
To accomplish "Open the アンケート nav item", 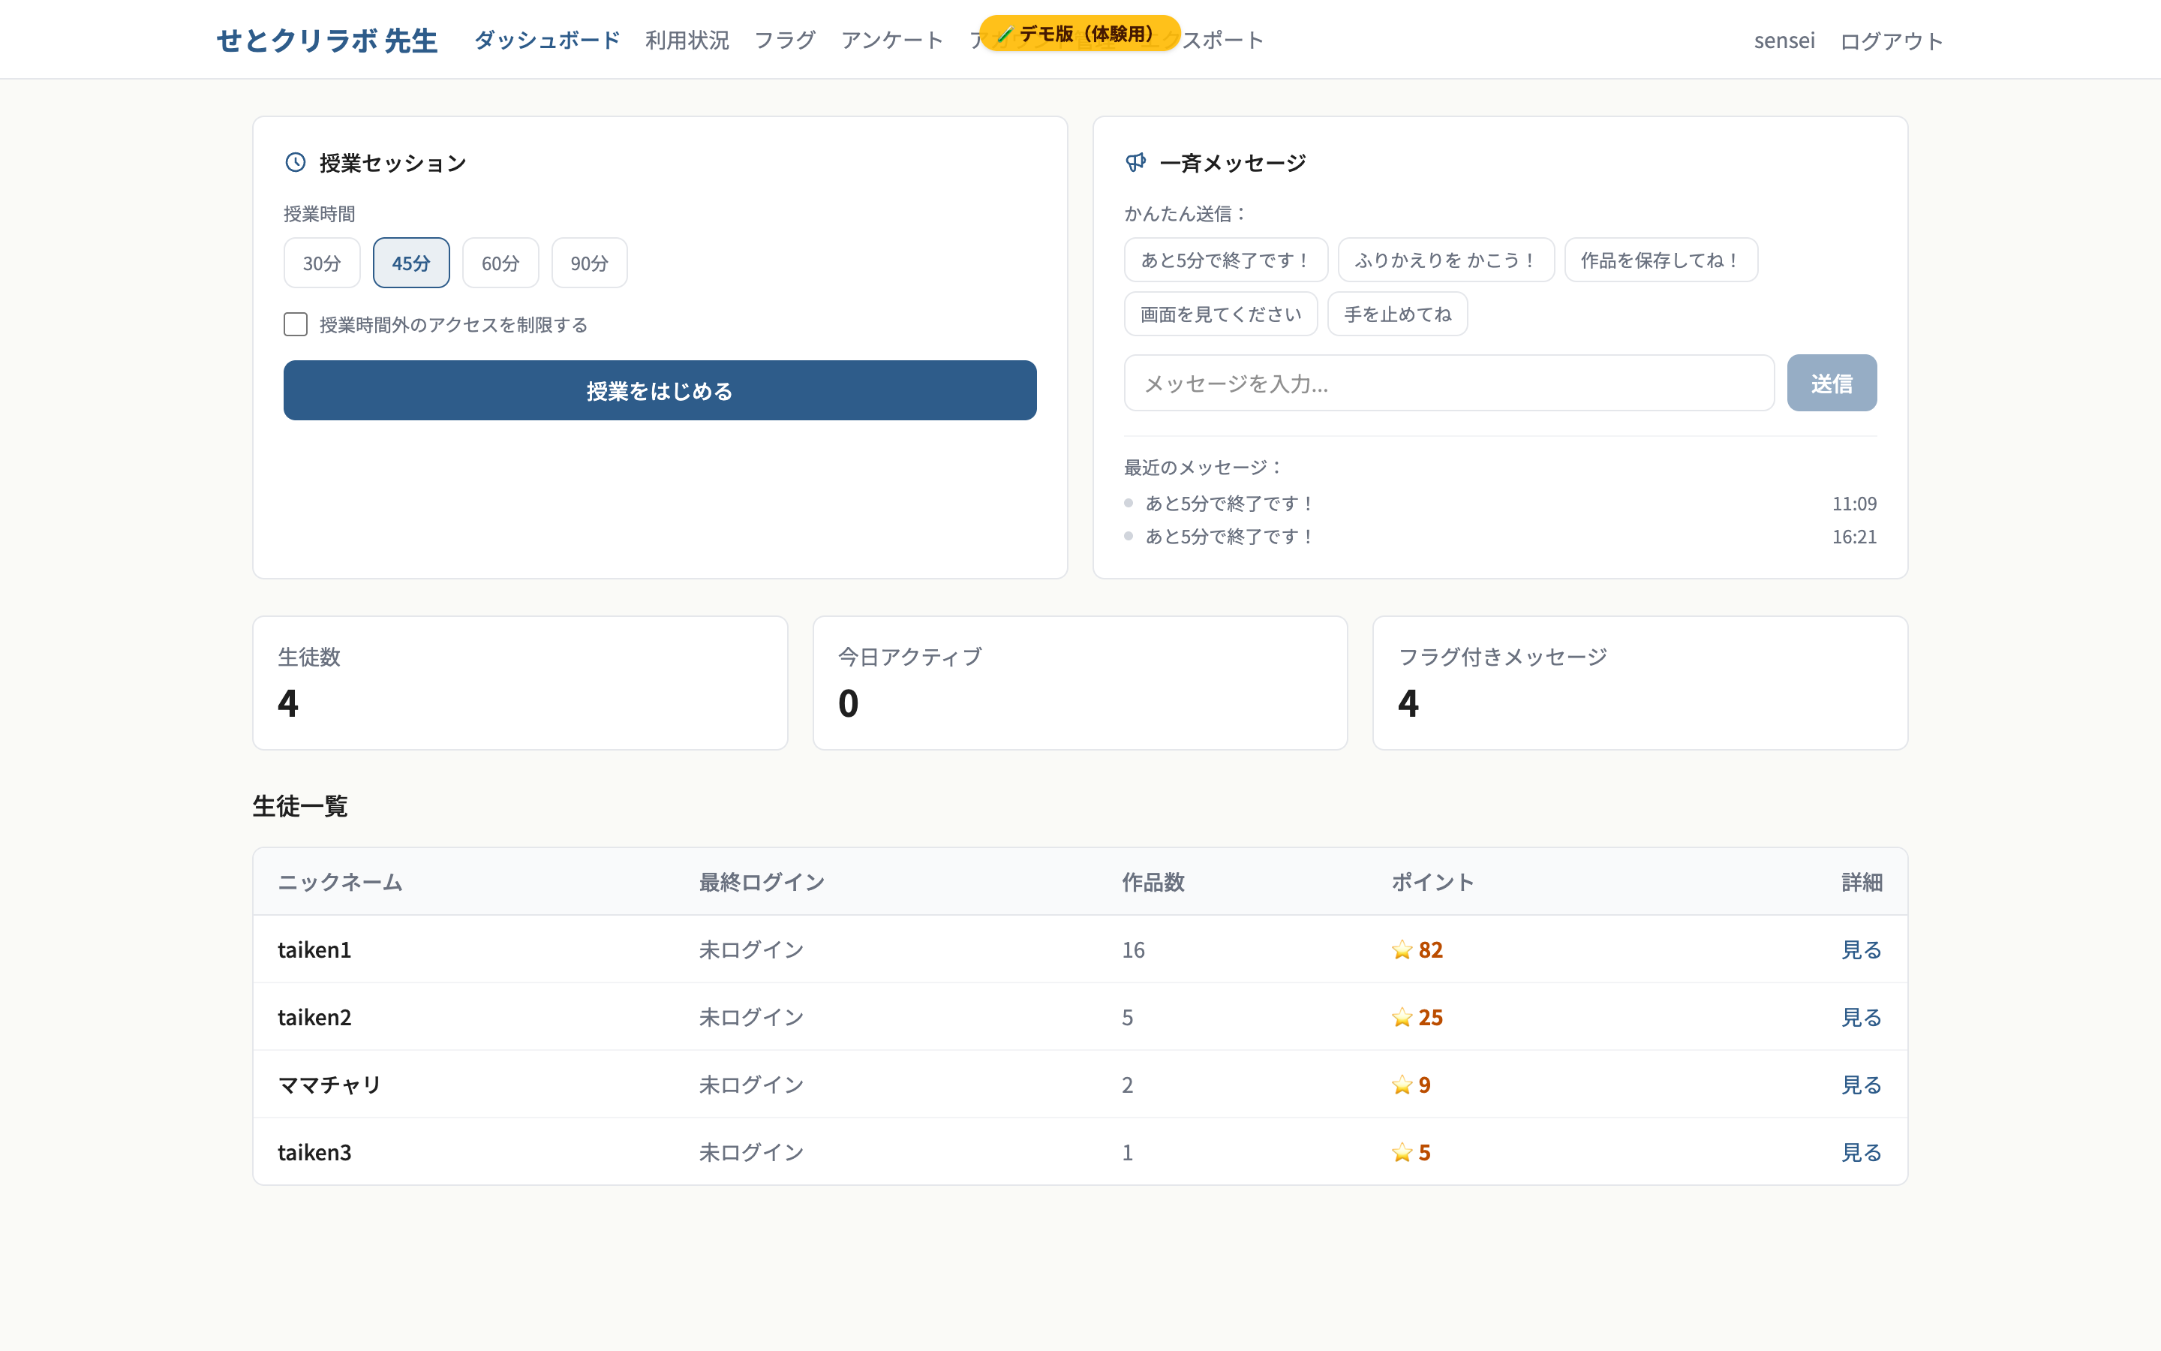I will (892, 41).
